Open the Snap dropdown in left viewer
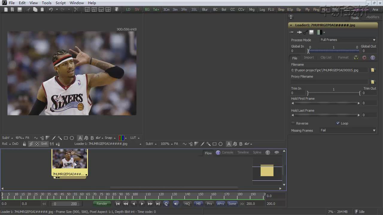Screen dimensions: 383x215 110,138
